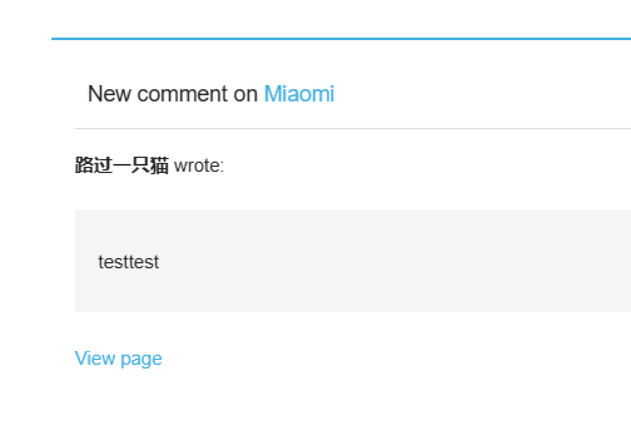The width and height of the screenshot is (631, 445).
Task: Click the final letter i of Miaomi
Action: [332, 94]
